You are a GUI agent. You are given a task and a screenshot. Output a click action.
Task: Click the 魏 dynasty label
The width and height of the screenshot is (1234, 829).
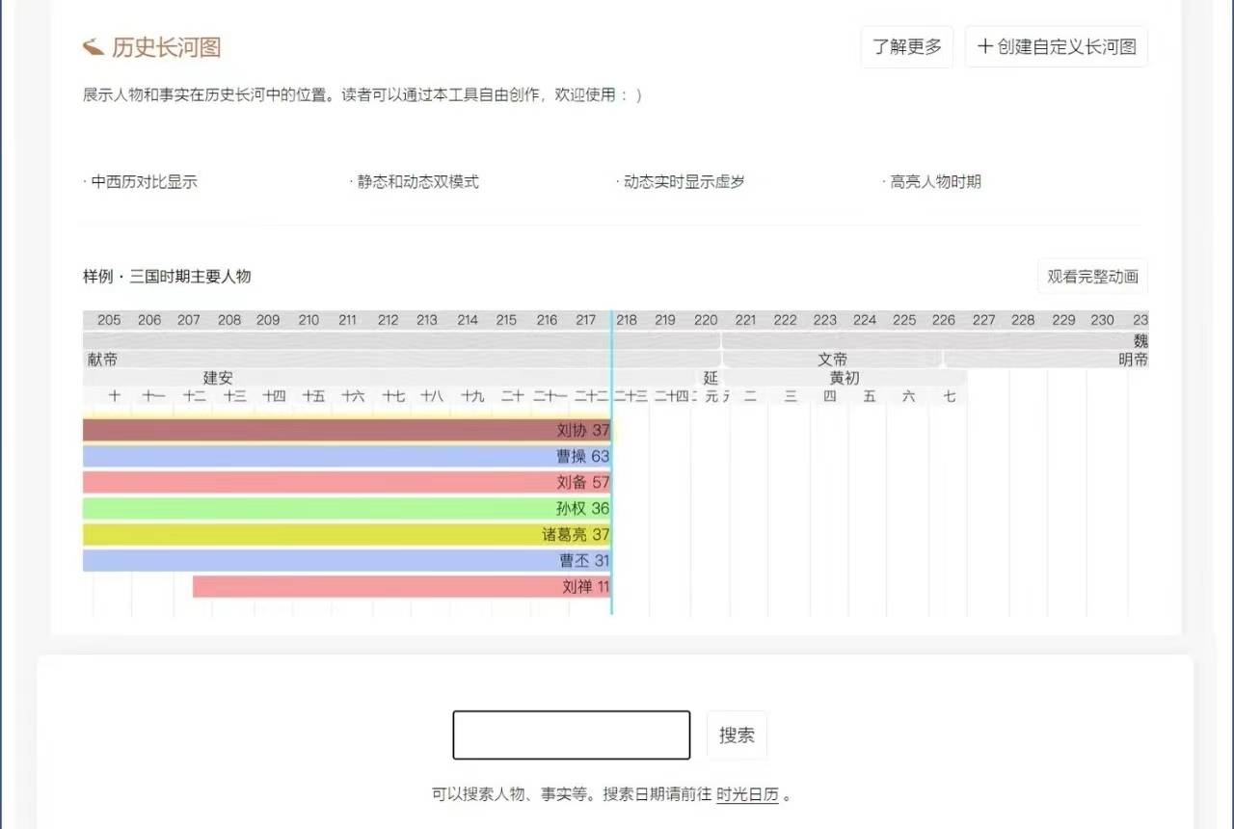point(1141,341)
